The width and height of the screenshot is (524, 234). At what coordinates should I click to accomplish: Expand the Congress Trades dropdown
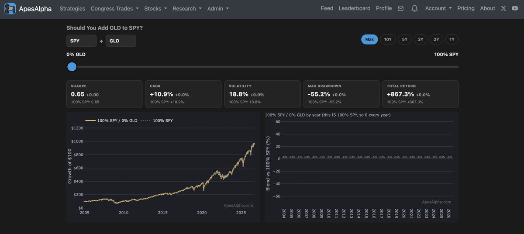click(114, 8)
